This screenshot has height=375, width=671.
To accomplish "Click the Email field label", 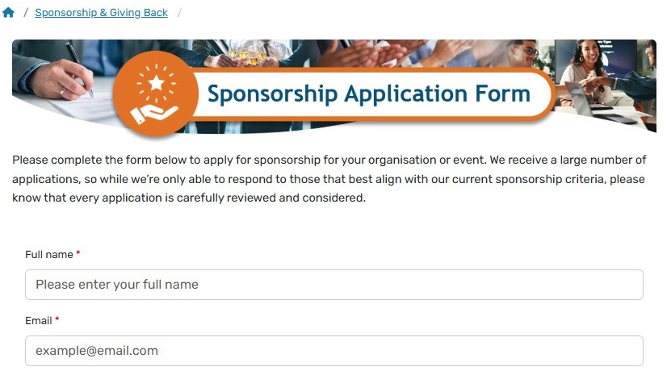I will coord(39,321).
